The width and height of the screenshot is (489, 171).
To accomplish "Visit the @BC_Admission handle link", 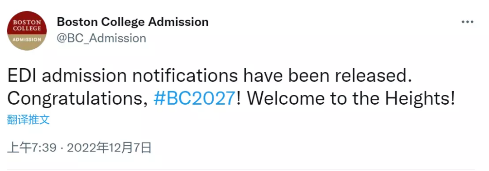I will 101,38.
